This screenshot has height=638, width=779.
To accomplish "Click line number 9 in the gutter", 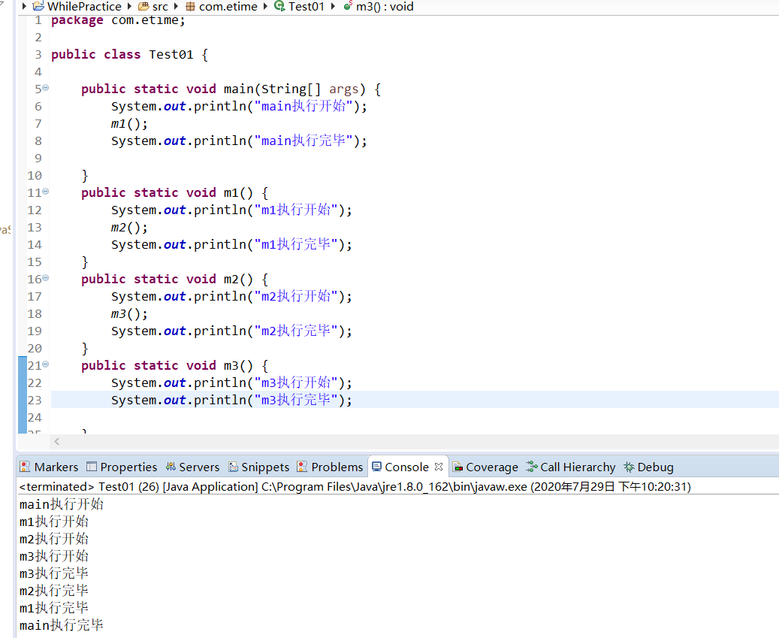I will tap(38, 158).
